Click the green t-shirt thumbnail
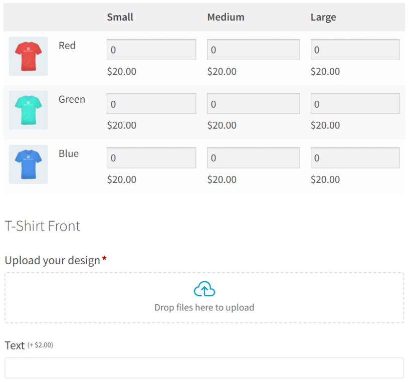 click(x=28, y=110)
